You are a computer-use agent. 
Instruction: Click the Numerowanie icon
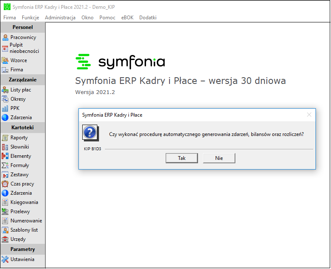(x=5, y=221)
